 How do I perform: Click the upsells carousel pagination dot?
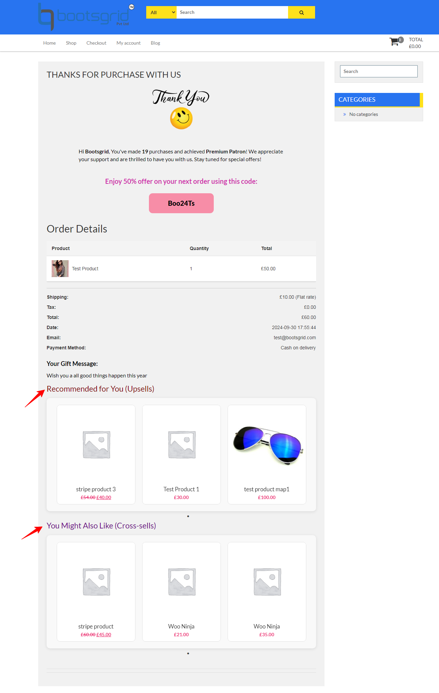188,516
